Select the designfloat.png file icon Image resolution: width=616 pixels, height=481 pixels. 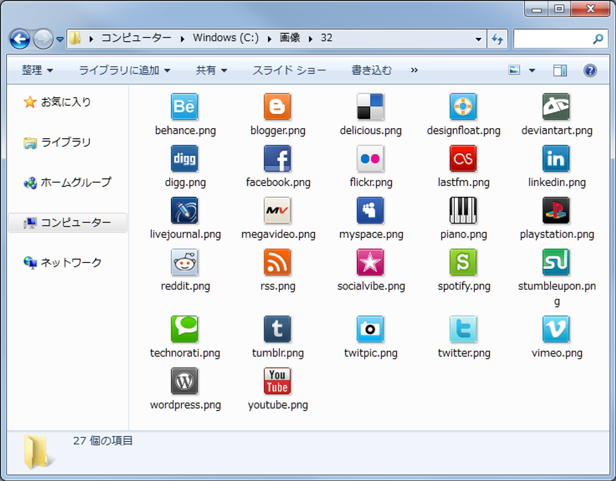pyautogui.click(x=463, y=106)
